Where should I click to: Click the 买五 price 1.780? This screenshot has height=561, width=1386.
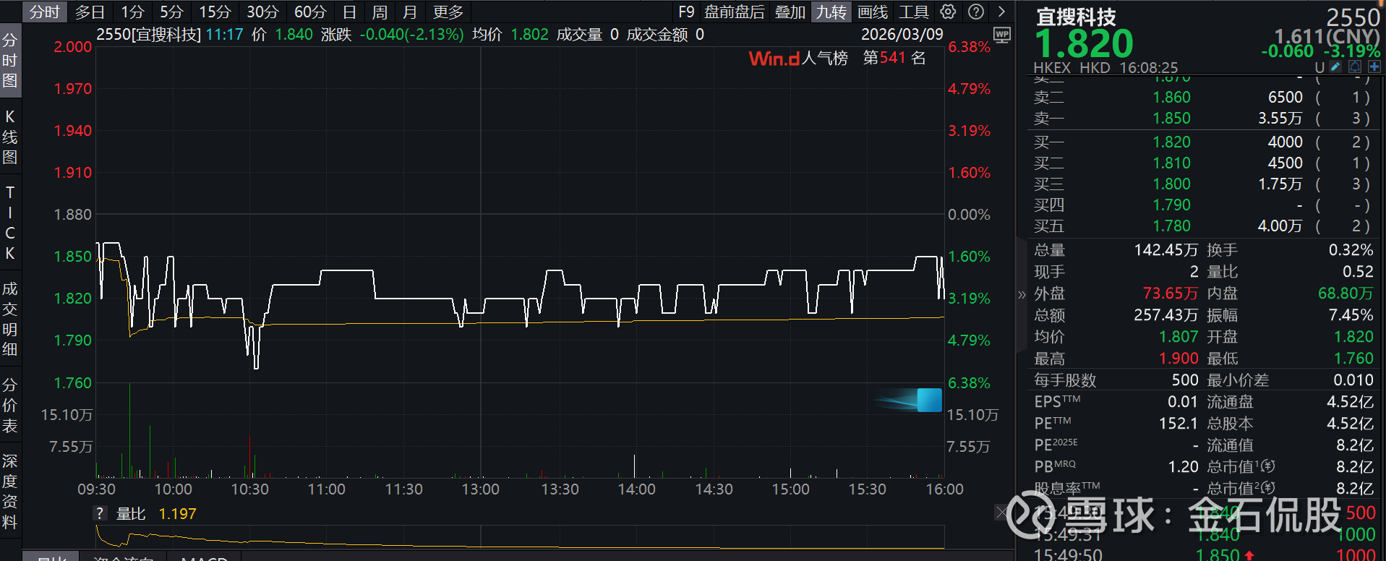pyautogui.click(x=1171, y=226)
